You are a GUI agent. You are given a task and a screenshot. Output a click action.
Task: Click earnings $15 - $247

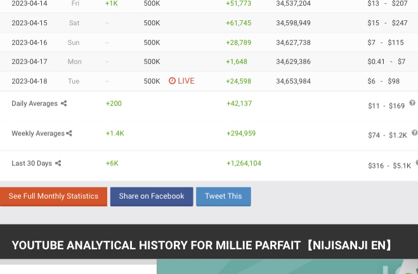(388, 23)
